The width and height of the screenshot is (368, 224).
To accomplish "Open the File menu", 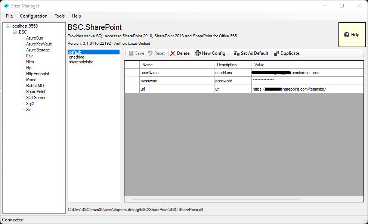I will click(9, 16).
